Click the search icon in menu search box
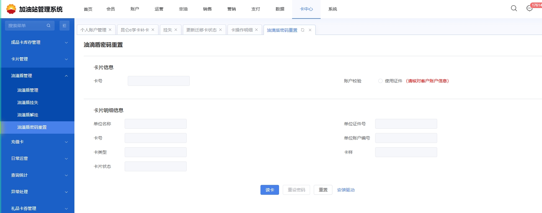Viewport: 542px width, 213px height. click(49, 26)
